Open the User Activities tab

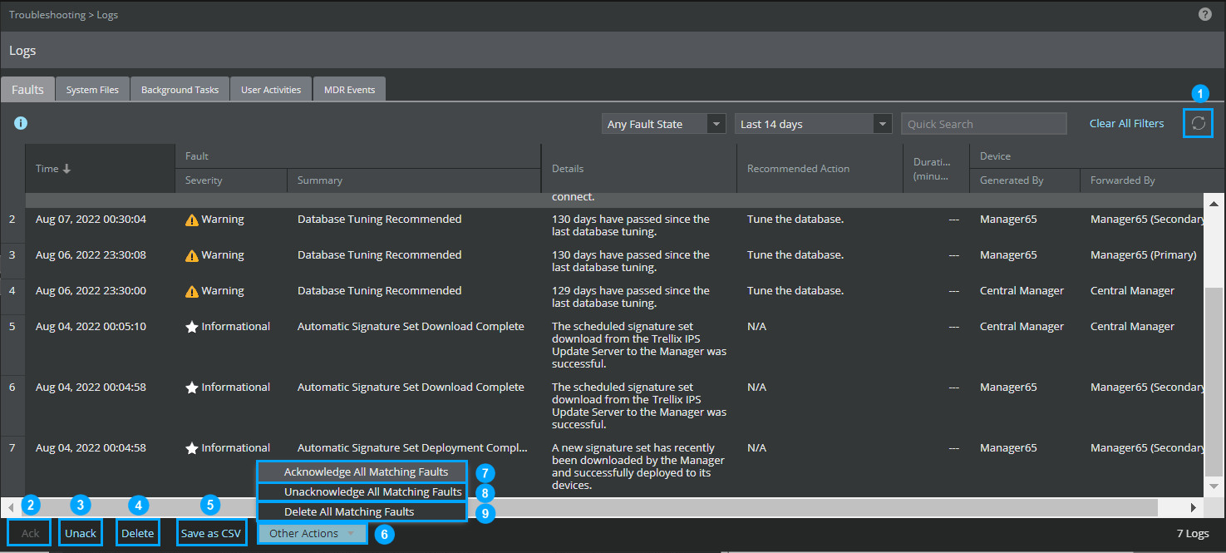click(271, 89)
